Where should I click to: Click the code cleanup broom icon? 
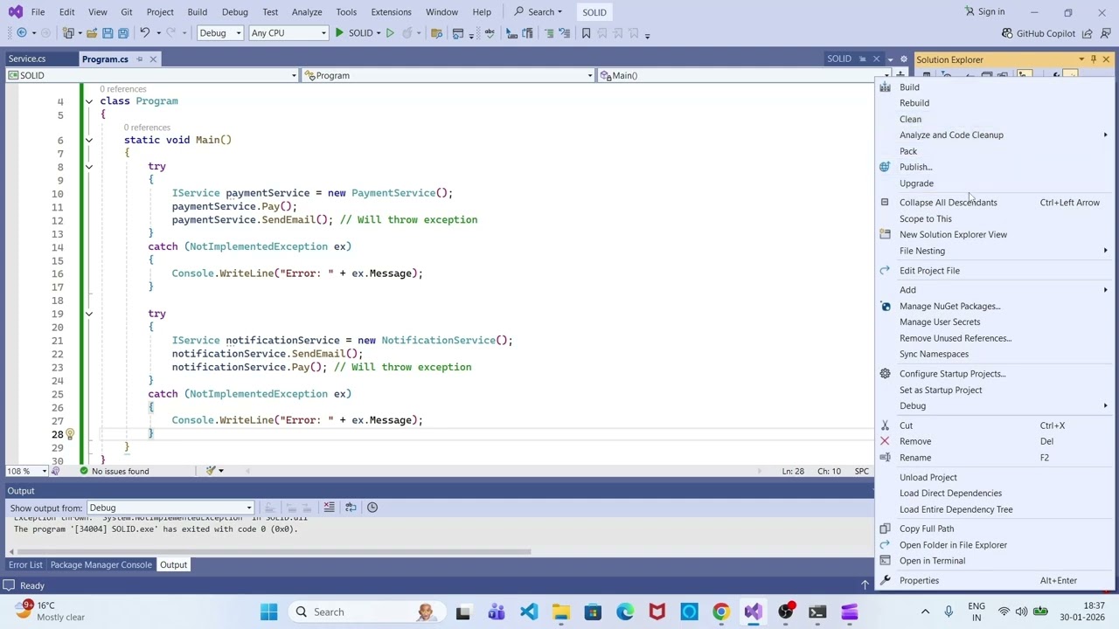211,471
